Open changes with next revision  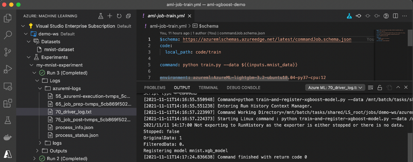(377, 16)
